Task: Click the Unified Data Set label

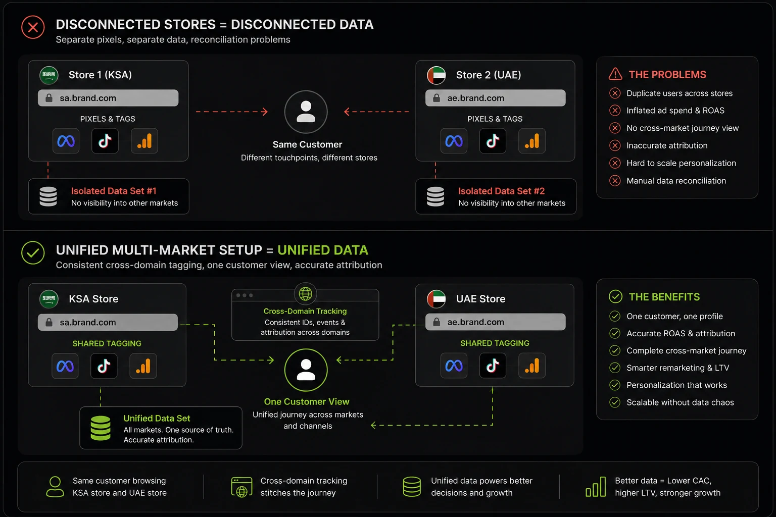Action: tap(157, 419)
